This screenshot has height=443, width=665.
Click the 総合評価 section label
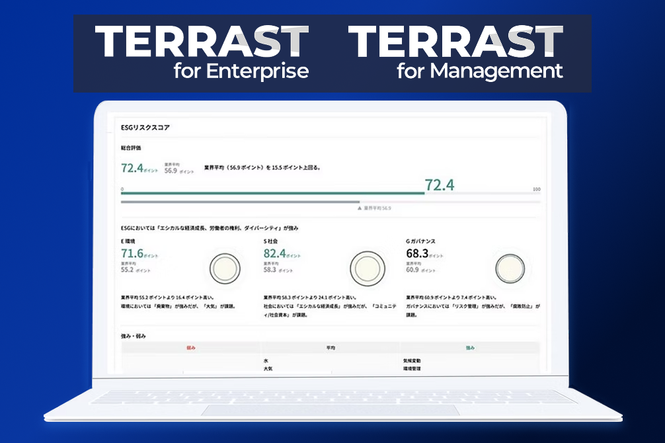131,147
